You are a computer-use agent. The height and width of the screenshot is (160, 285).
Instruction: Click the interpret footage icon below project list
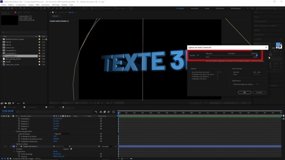(2, 103)
